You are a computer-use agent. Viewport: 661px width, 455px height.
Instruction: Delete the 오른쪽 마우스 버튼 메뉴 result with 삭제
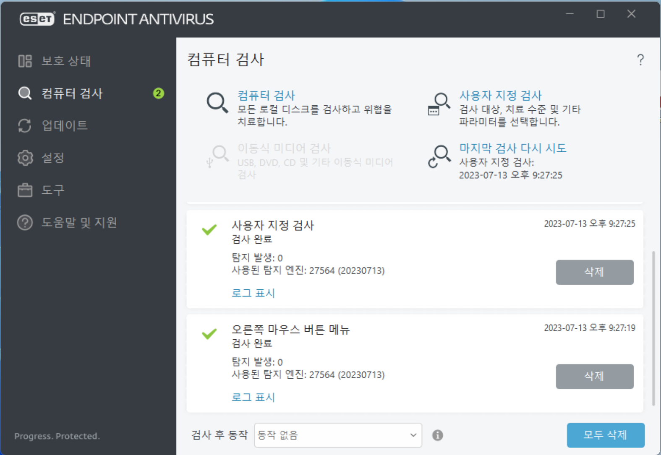pyautogui.click(x=595, y=377)
